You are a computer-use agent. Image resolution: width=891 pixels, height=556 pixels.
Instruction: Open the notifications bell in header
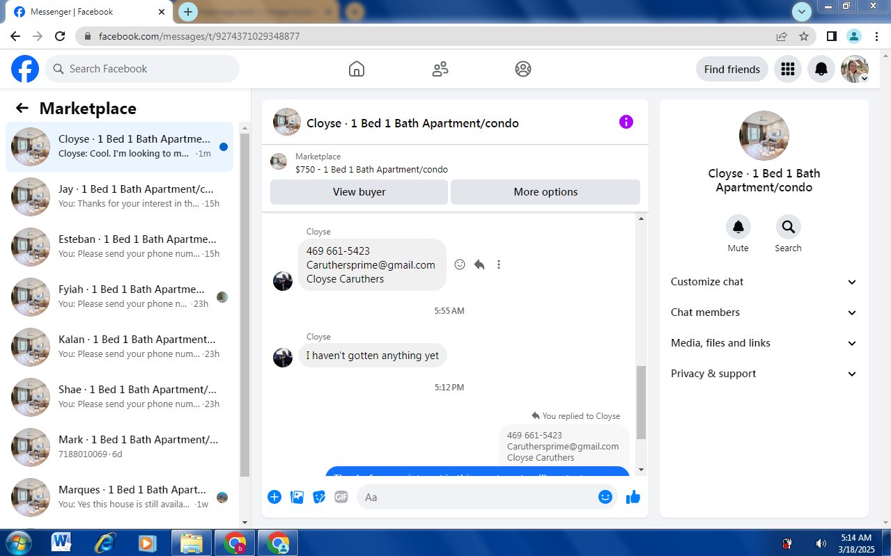click(x=821, y=69)
